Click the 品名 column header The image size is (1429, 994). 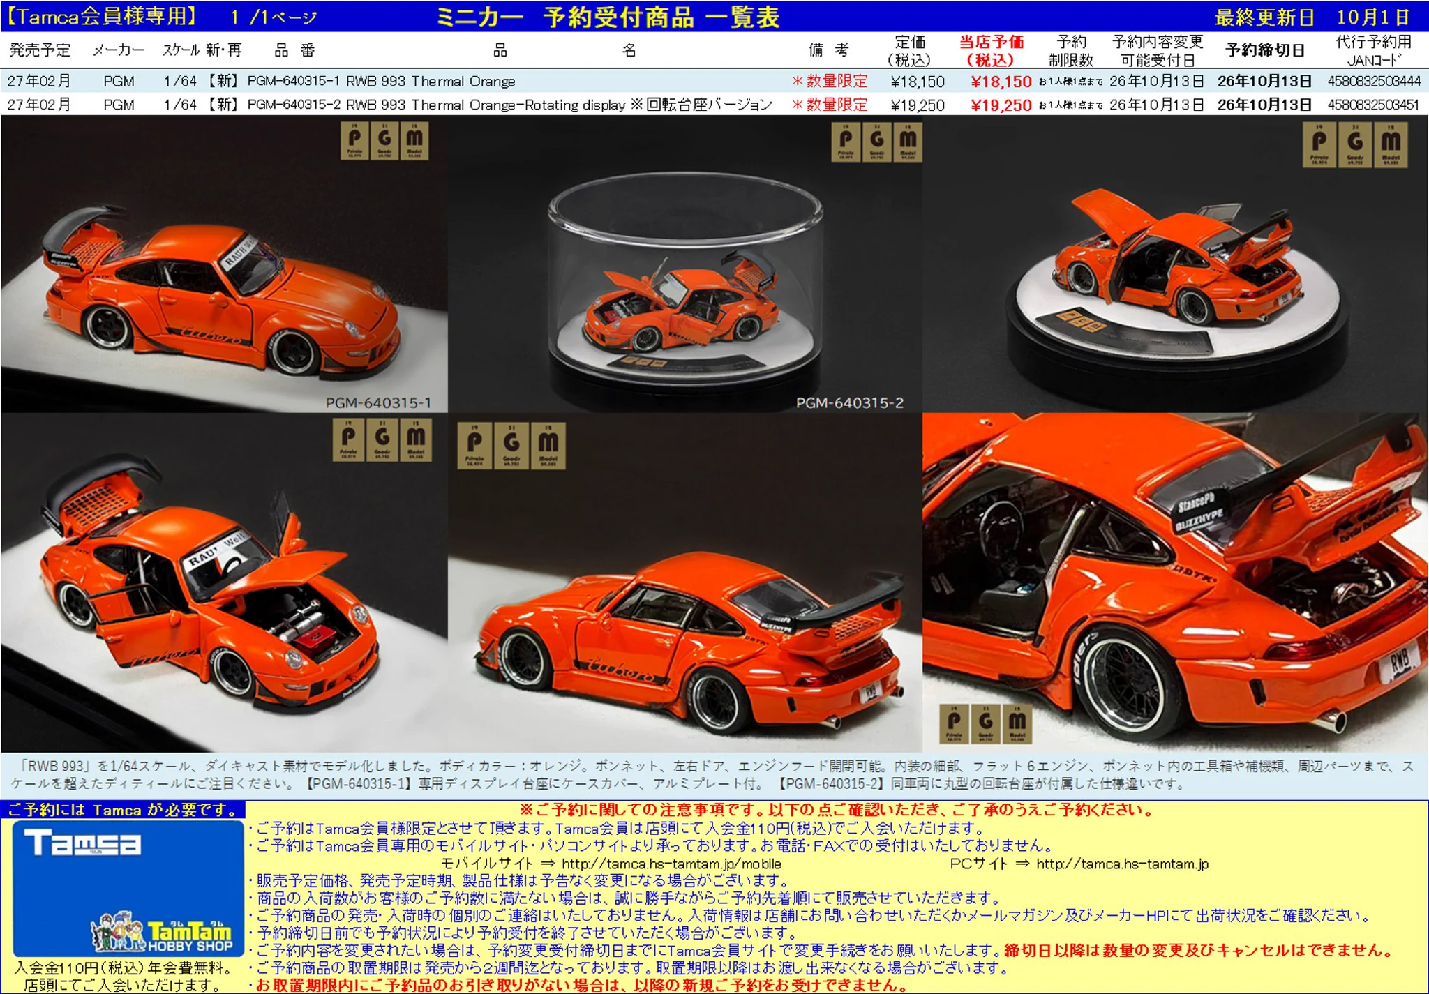pyautogui.click(x=564, y=50)
